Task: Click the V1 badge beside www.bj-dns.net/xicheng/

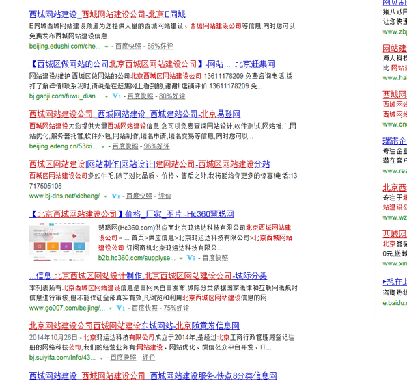Action: [x=116, y=196]
